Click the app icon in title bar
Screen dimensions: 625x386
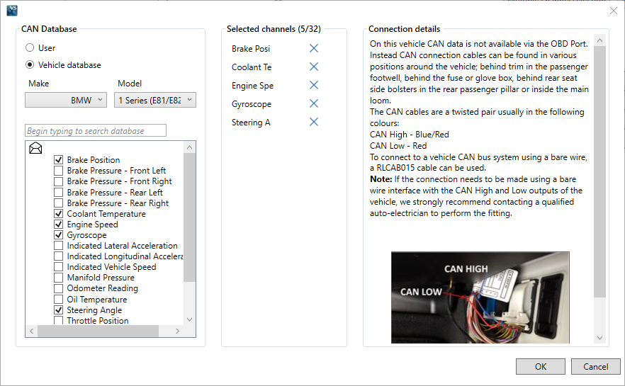click(x=12, y=11)
